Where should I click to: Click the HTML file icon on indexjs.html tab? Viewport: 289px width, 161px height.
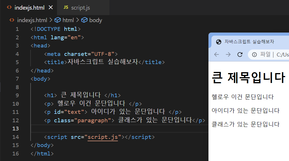click(x=9, y=7)
